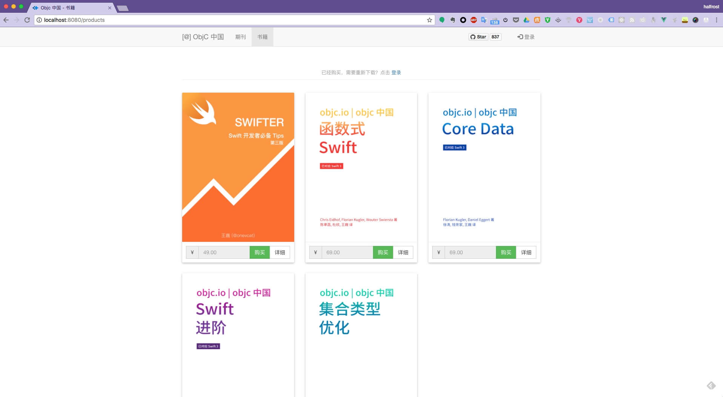View 详细 details for SWIFTER book
The height and width of the screenshot is (397, 723).
[280, 252]
